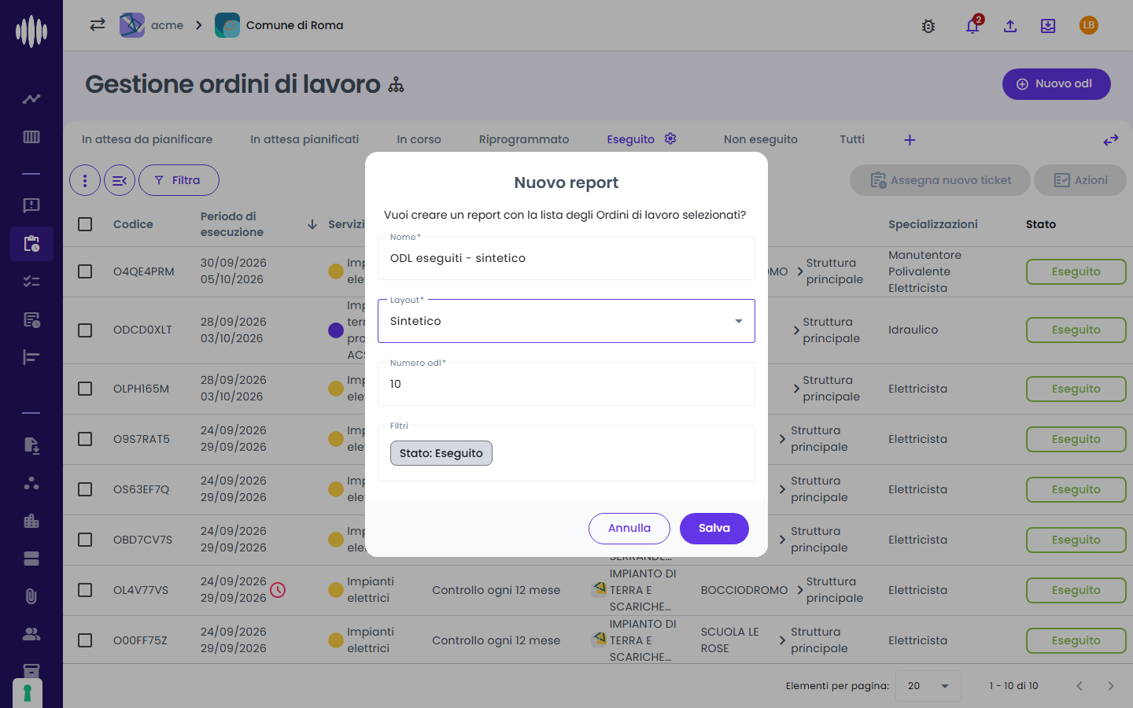Click the add new tab plus icon

point(910,140)
